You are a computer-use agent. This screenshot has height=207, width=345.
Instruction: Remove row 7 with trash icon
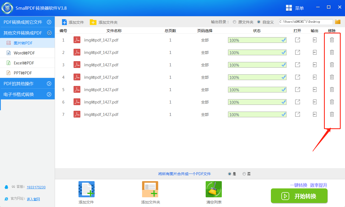click(x=332, y=114)
